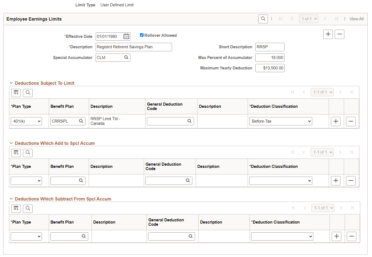Click the View All link
372x257 pixels.
[356, 19]
